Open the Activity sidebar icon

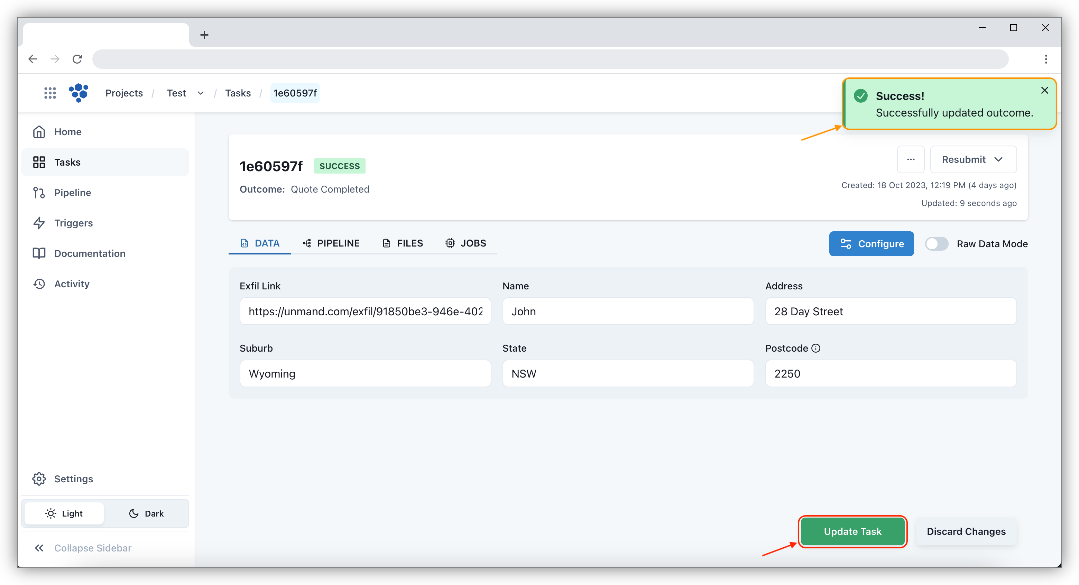(x=39, y=284)
